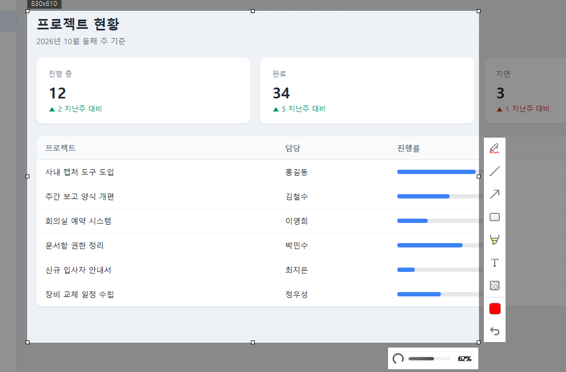Click the assignee 김철수
This screenshot has width=566, height=372.
click(297, 196)
